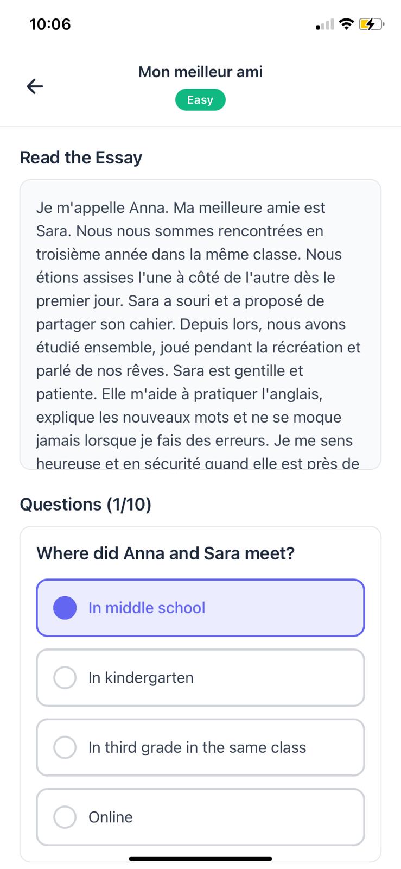Click the 'Questions (1/10)' counter label
This screenshot has width=401, height=869.
coord(85,505)
